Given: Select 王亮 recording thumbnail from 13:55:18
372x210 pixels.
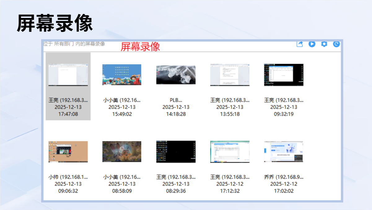Looking at the screenshot, I should coord(230,75).
